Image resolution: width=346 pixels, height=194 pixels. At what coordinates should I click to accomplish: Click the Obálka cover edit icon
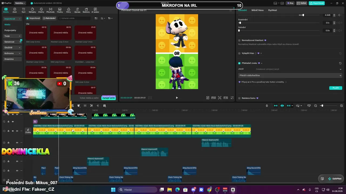pyautogui.click(x=28, y=131)
